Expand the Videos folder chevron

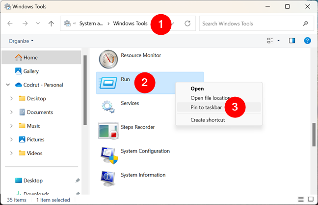point(11,153)
